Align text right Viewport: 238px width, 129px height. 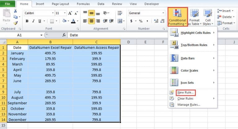tap(98, 21)
